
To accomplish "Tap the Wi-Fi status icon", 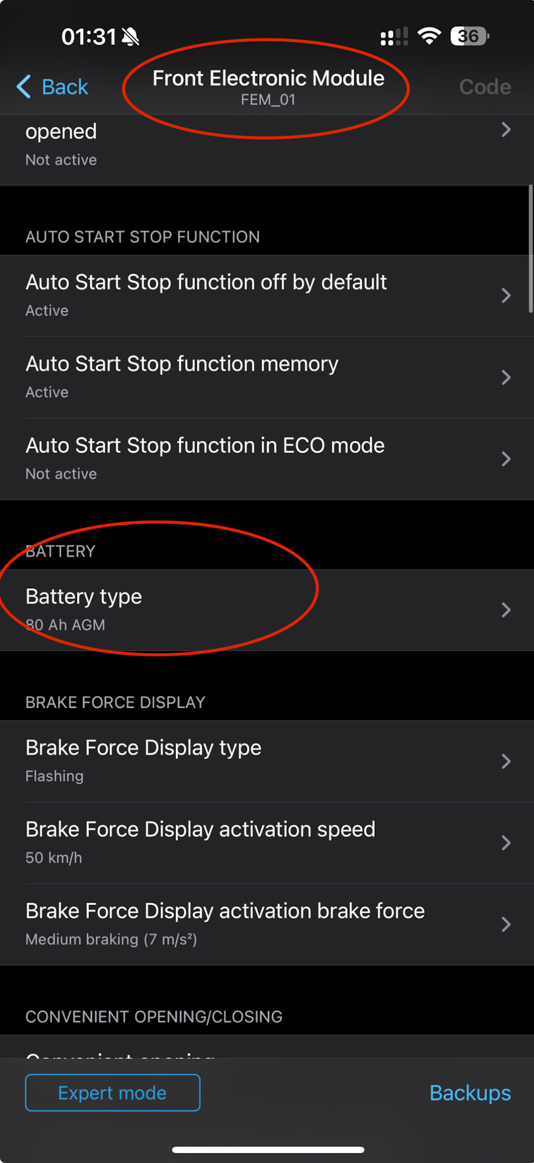I will pyautogui.click(x=429, y=36).
